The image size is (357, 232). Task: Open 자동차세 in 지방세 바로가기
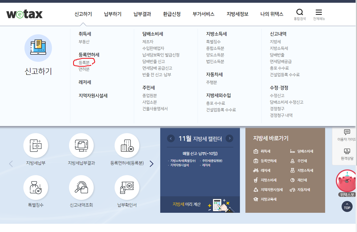pyautogui.click(x=300, y=190)
